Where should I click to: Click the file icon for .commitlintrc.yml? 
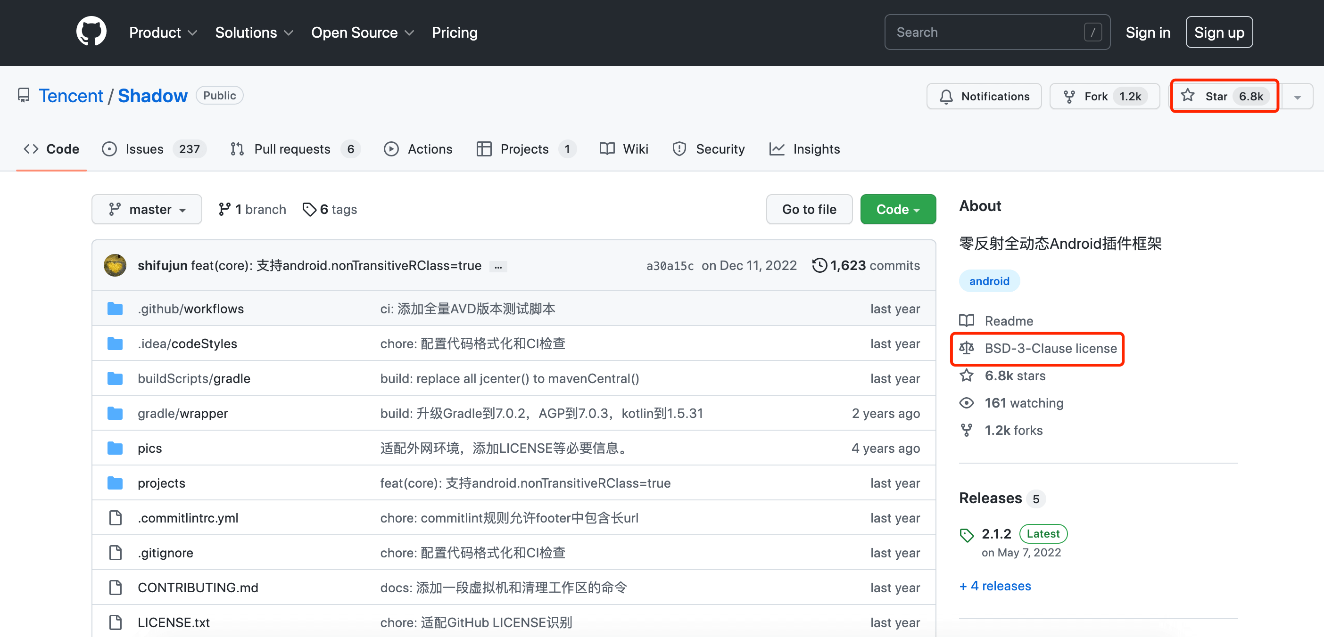(x=116, y=518)
